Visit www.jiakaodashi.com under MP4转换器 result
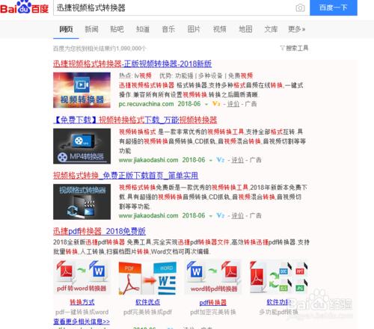374x329 pixels. [148, 160]
